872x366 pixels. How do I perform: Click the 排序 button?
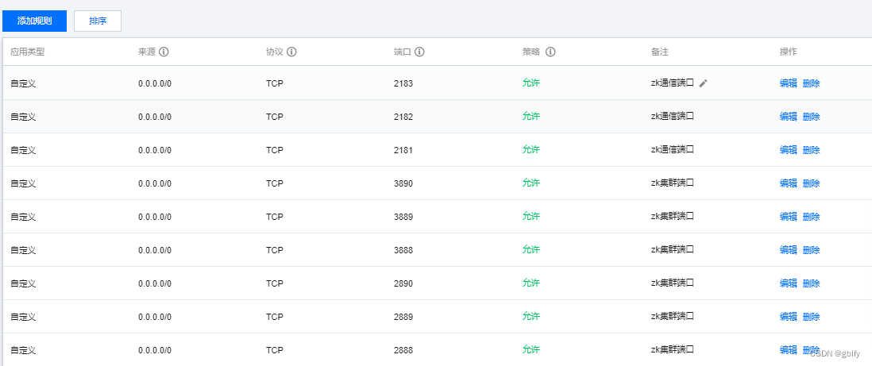(98, 21)
